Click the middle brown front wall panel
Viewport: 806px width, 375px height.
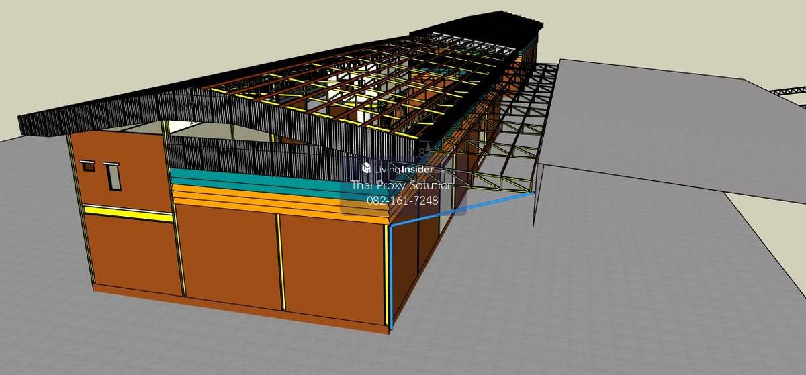coord(227,258)
